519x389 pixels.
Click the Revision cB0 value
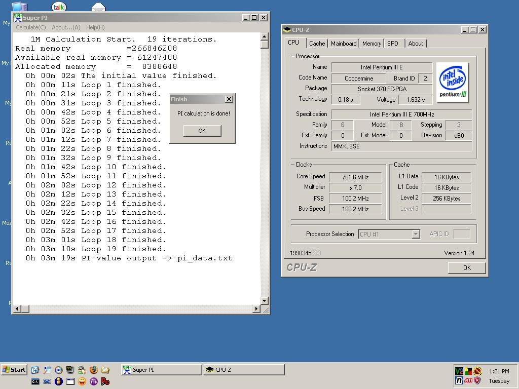(x=459, y=136)
